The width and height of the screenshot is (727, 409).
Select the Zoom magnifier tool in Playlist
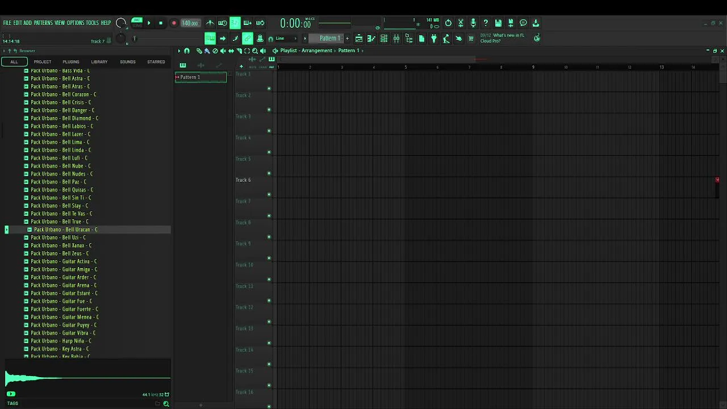coord(254,51)
